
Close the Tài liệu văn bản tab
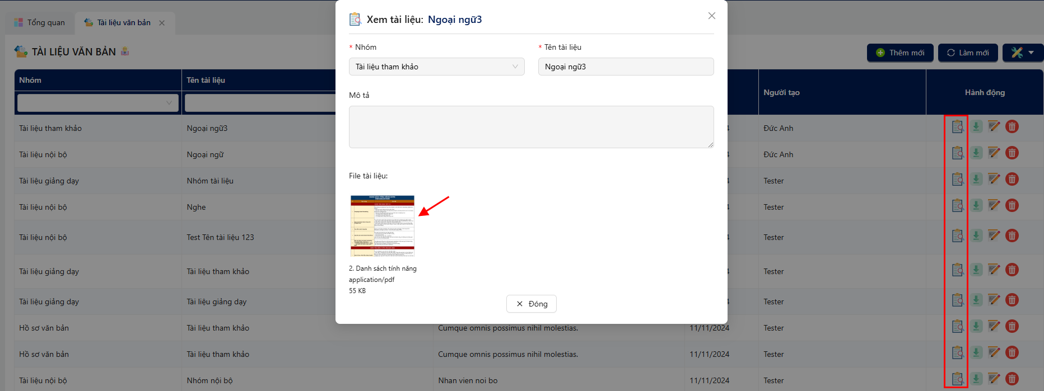pyautogui.click(x=162, y=23)
